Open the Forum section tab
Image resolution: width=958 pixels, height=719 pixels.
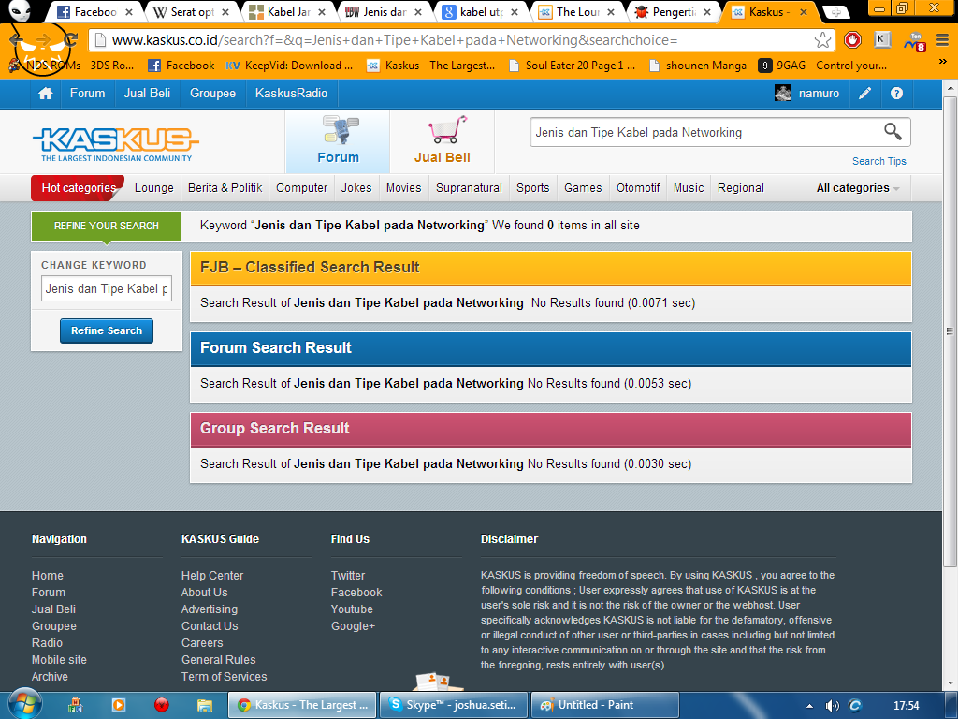coord(338,142)
